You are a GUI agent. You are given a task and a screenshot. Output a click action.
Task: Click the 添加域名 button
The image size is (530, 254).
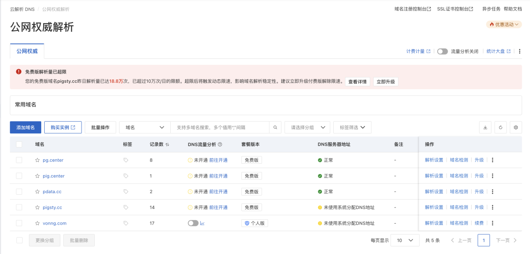tap(26, 127)
